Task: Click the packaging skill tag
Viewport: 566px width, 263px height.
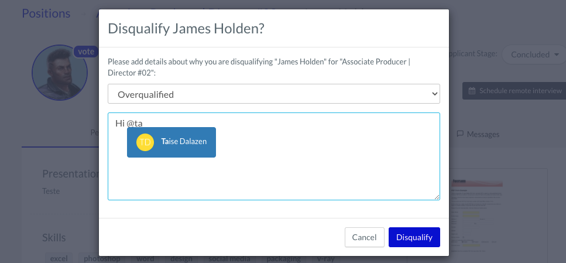Action: (283, 259)
